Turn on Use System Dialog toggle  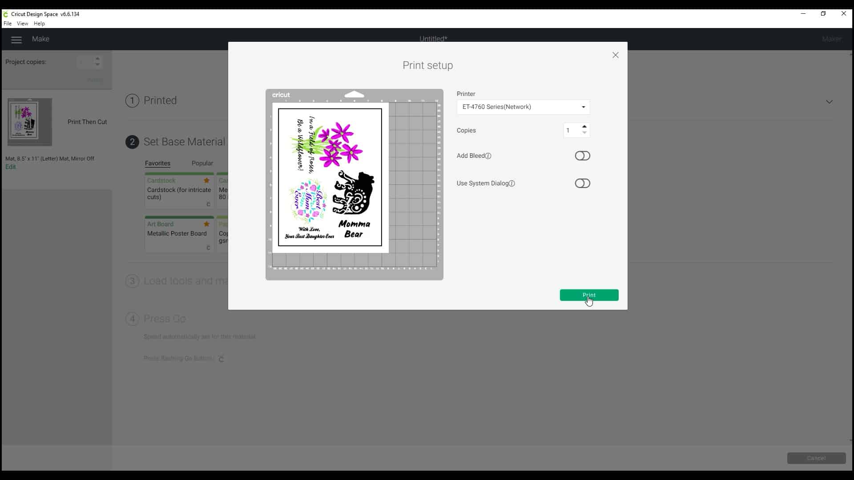pyautogui.click(x=582, y=184)
